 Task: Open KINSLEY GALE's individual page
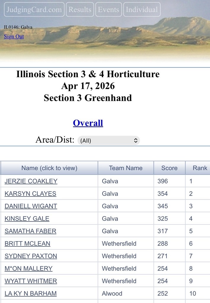(27, 218)
